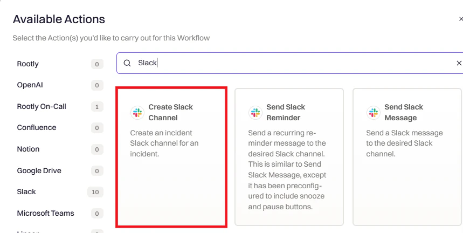This screenshot has height=233, width=463.
Task: Click the Slack logo on Send Slack Message card
Action: pos(374,113)
